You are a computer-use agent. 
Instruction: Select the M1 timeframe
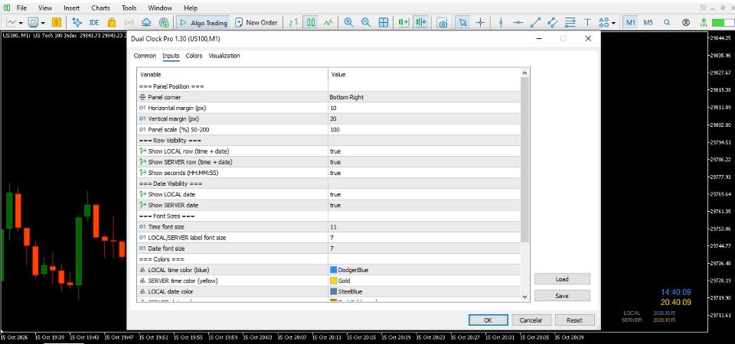(630, 22)
